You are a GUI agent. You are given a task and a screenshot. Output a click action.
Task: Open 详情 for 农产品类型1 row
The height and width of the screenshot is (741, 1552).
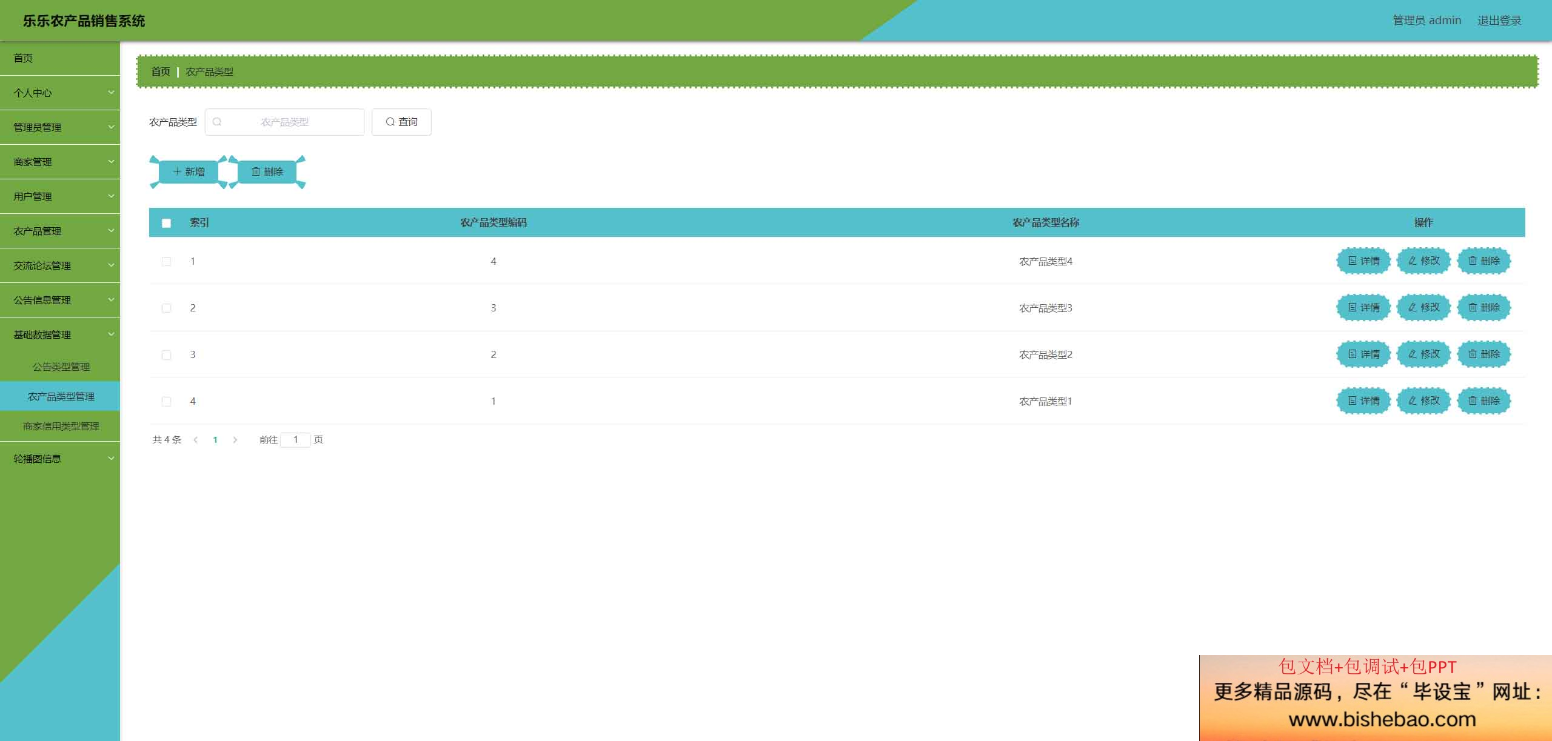pyautogui.click(x=1363, y=401)
